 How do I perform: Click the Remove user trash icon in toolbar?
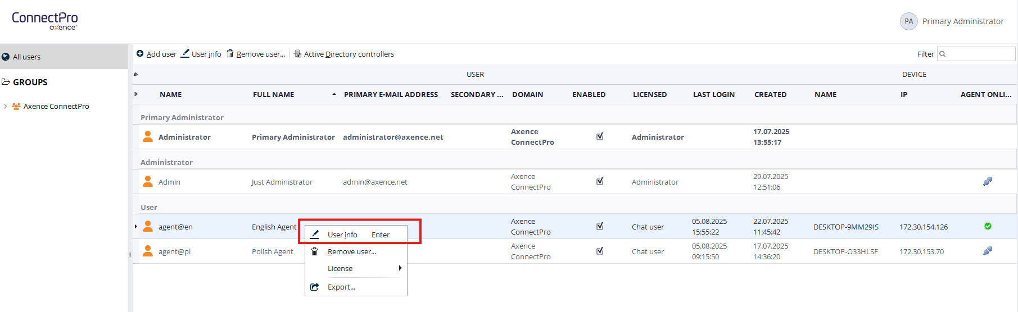(230, 54)
